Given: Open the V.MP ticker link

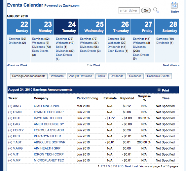Looking at the screenshot, I should 17,160.
